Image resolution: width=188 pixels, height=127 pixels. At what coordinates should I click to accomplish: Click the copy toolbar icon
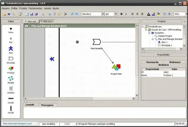point(54,14)
